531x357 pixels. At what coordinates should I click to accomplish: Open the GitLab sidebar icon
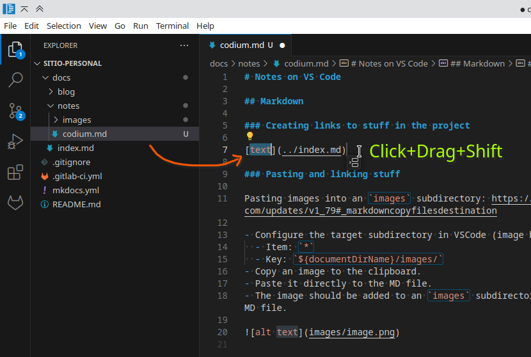(15, 203)
